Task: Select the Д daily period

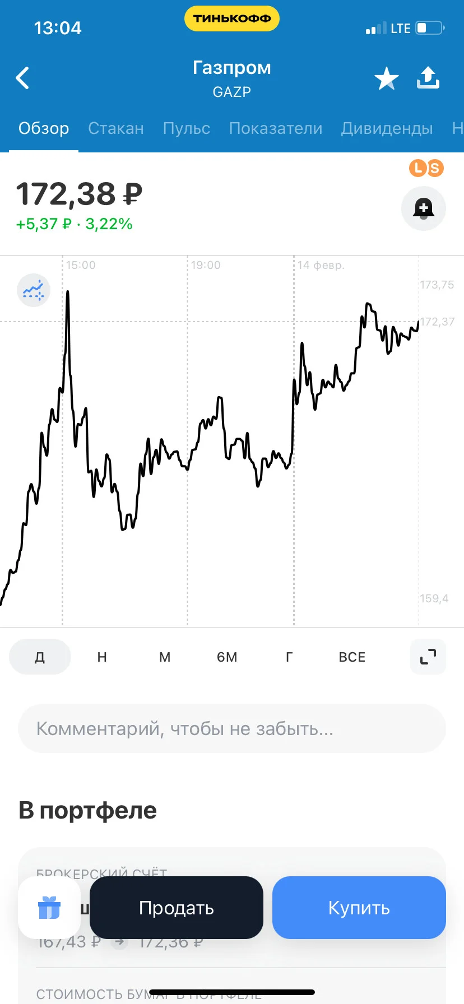Action: tap(40, 657)
